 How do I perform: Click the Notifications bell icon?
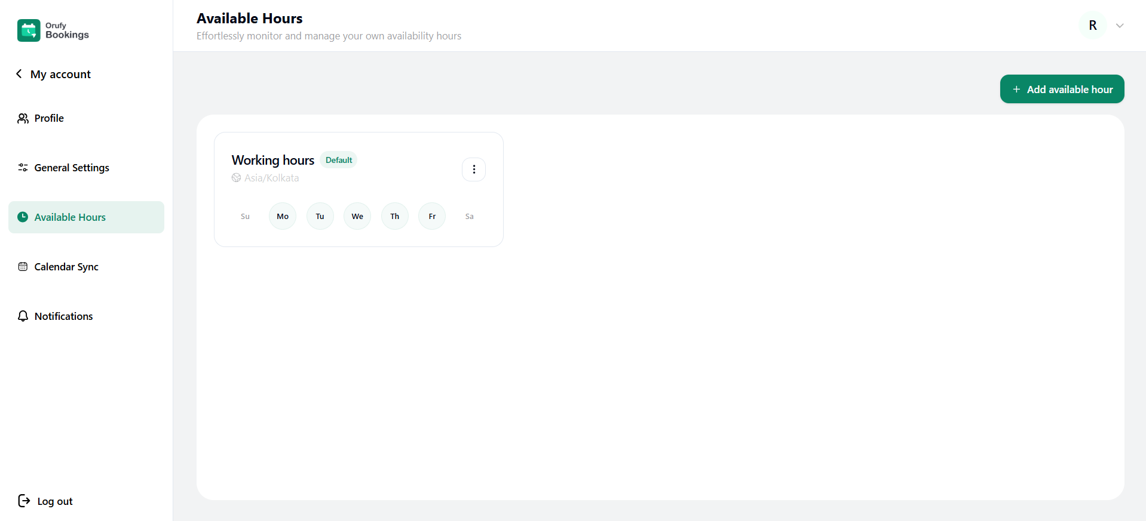[x=23, y=316]
